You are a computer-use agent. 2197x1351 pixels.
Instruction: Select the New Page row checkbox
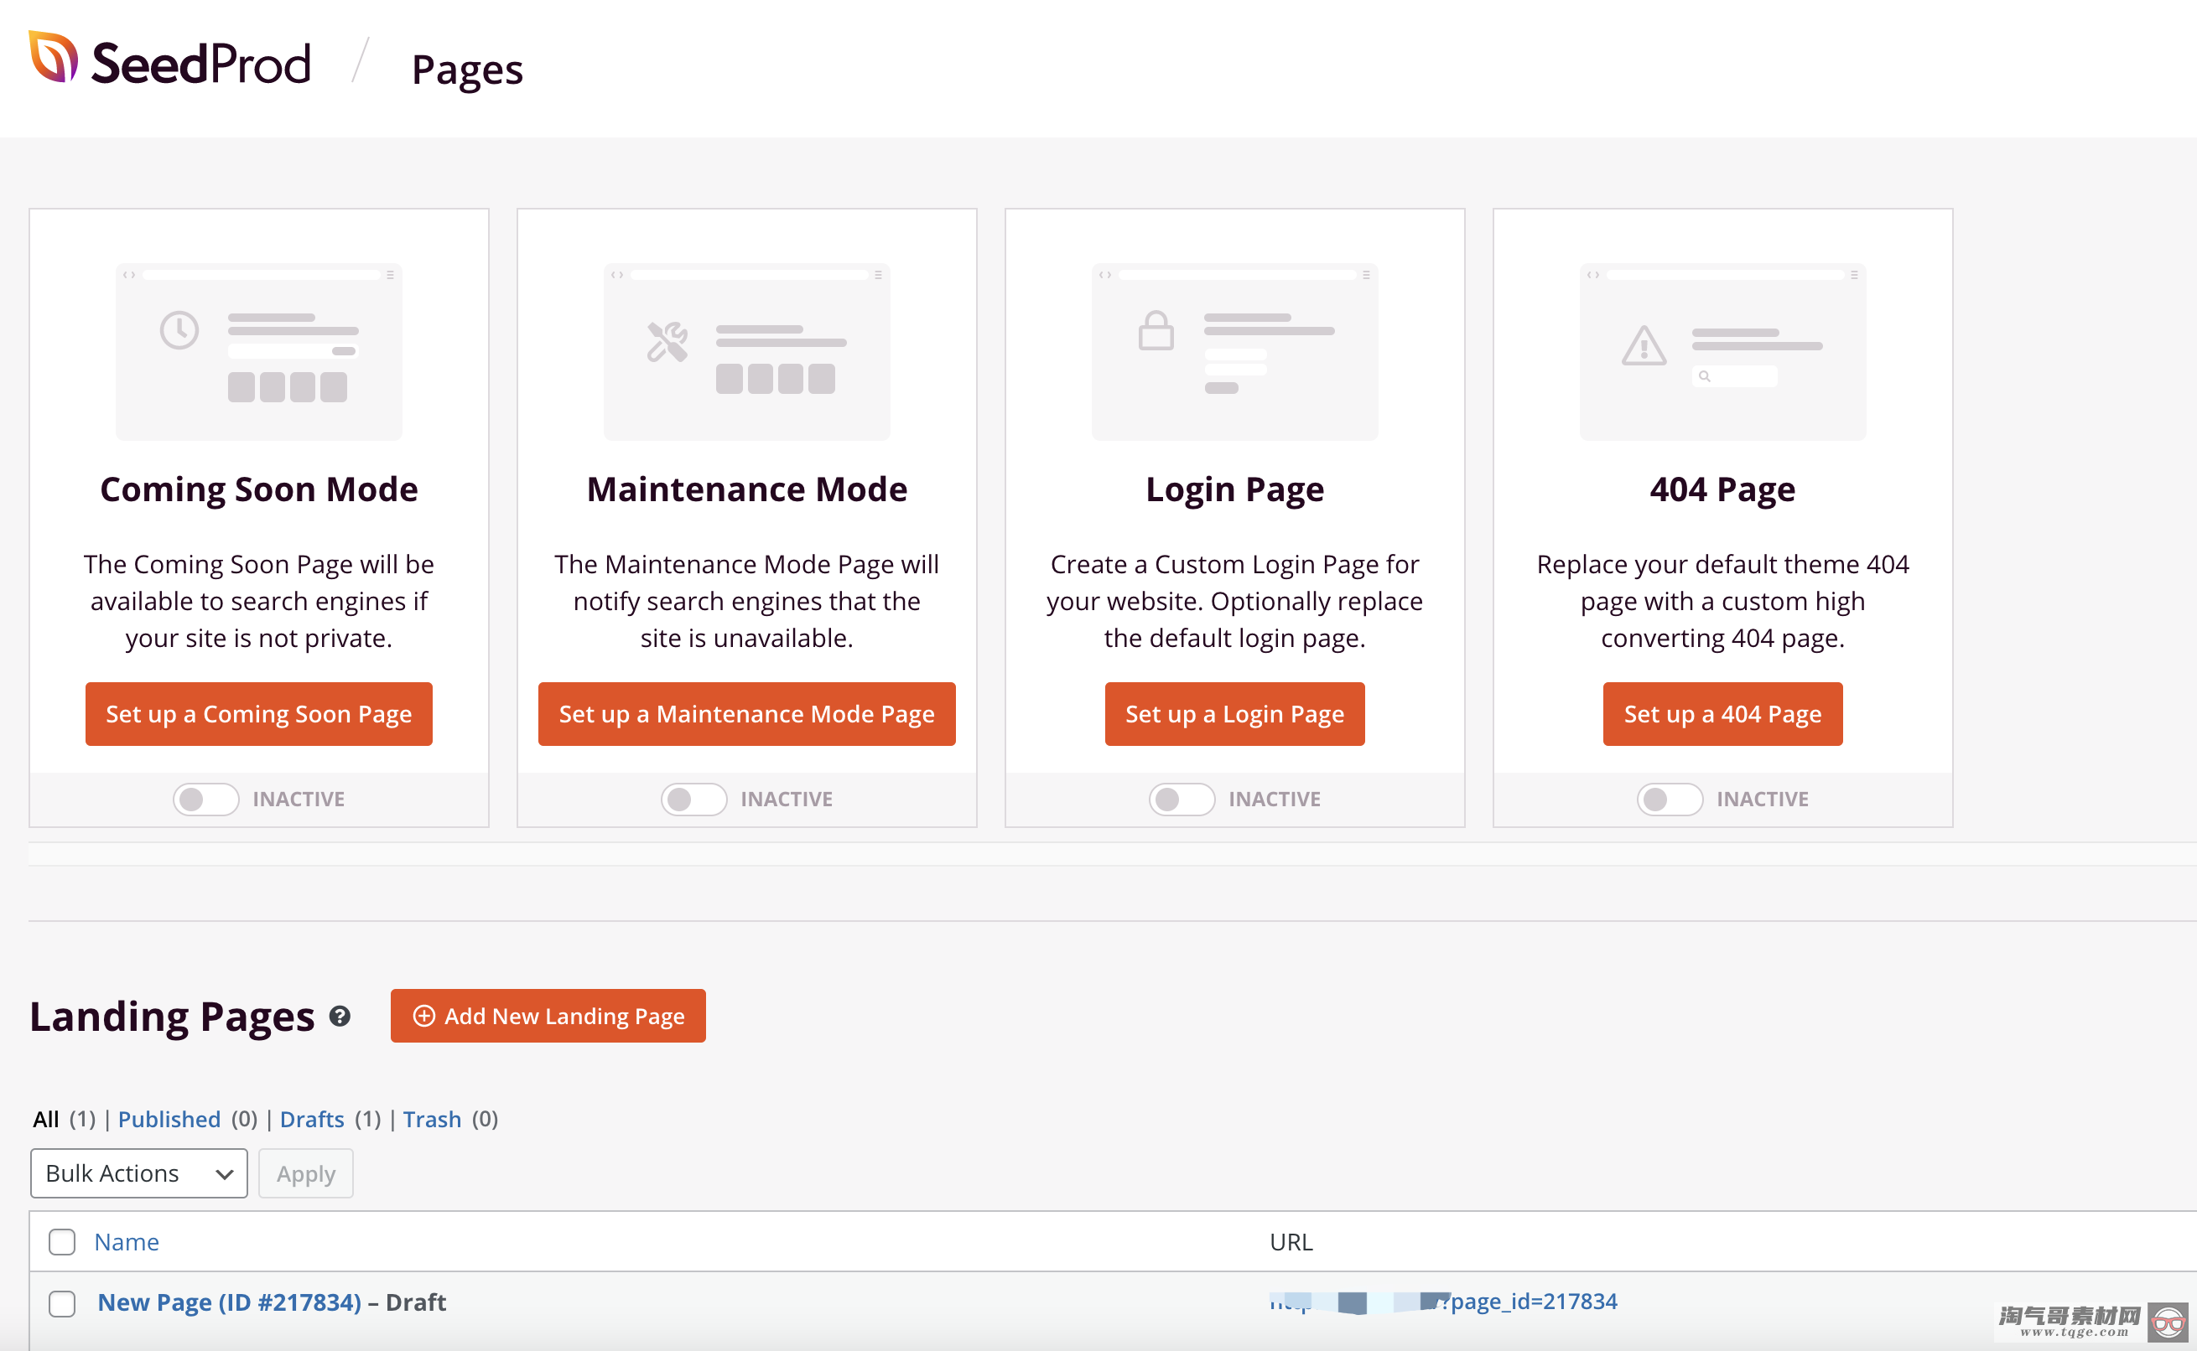coord(62,1302)
